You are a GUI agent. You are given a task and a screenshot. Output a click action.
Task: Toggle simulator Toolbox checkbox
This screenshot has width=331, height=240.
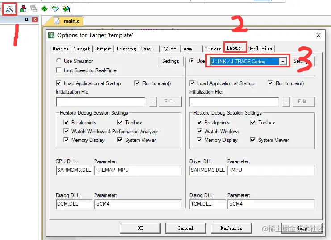120,122
